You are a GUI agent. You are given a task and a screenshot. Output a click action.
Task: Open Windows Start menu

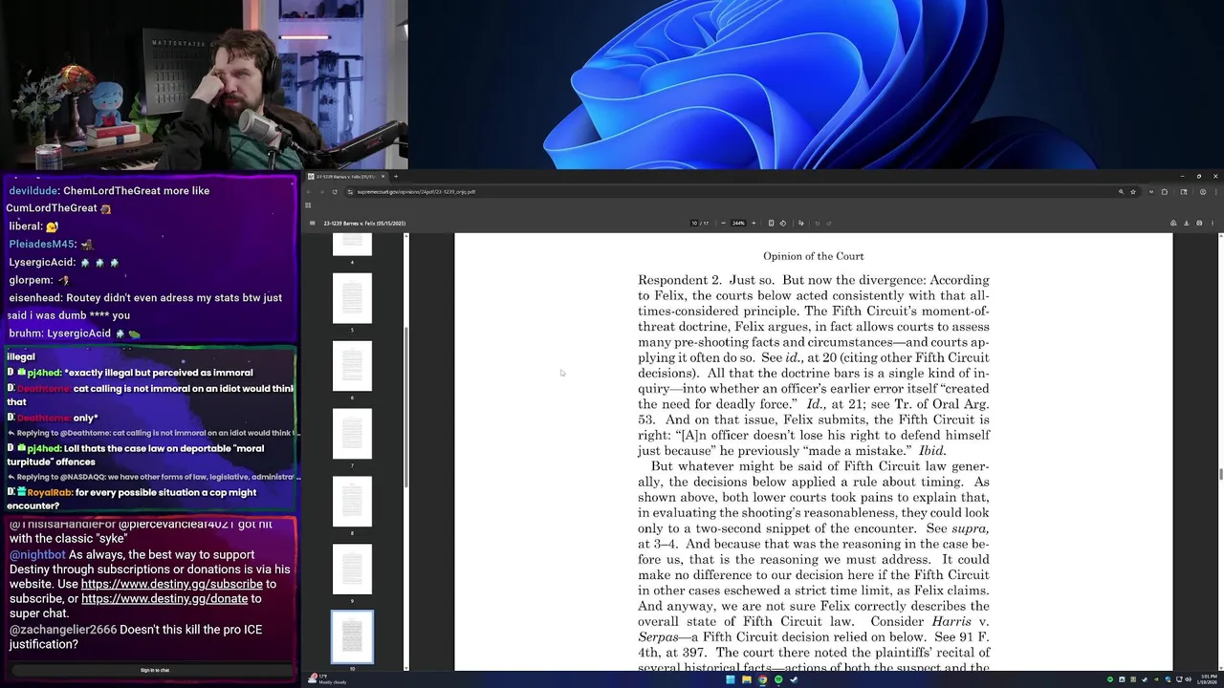click(x=731, y=679)
